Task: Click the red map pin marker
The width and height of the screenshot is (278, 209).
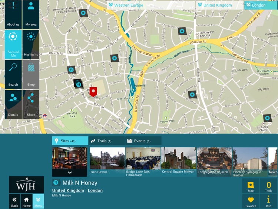Action: click(x=93, y=92)
